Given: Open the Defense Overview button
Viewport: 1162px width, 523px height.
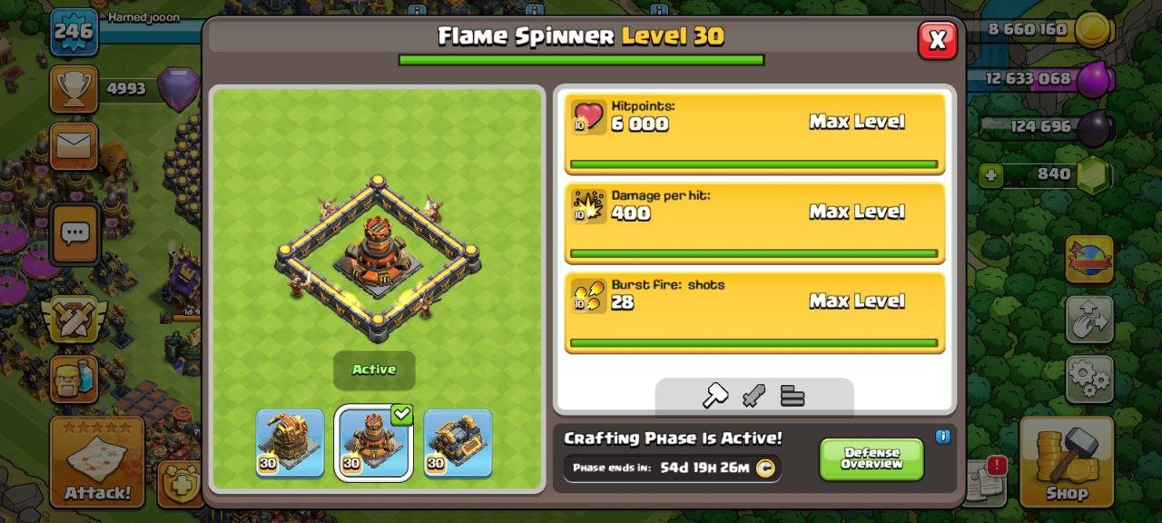Looking at the screenshot, I should [871, 459].
